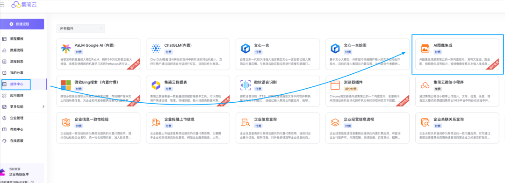This screenshot has width=505, height=183.
Task: Open the 集简云数据表 card title
Action: [x=176, y=82]
